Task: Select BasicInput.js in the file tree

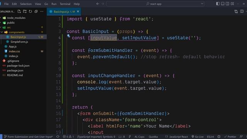Action: [x=23, y=37]
